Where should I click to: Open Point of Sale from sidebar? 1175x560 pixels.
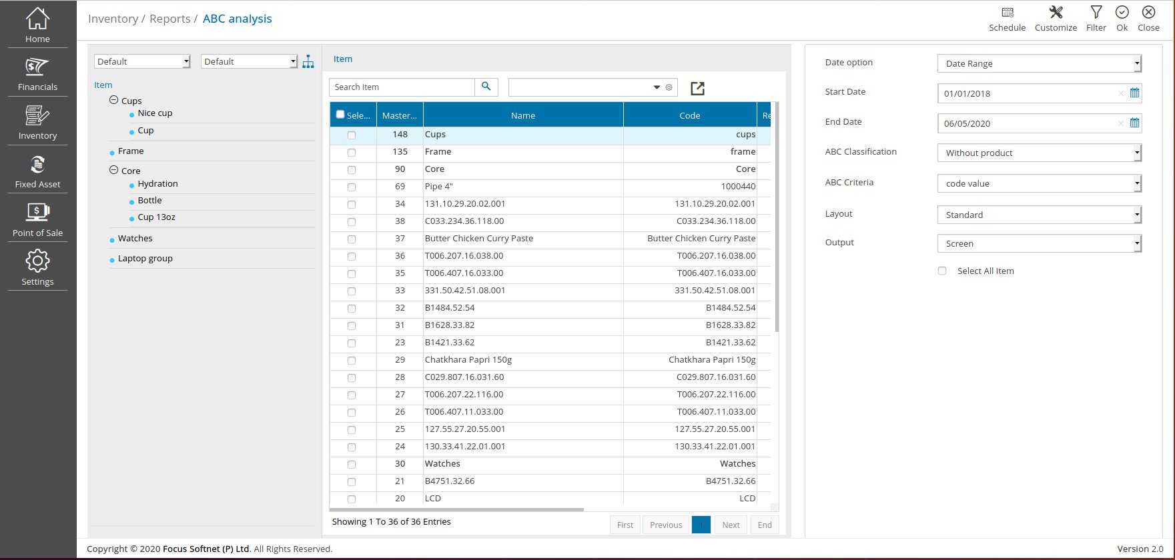click(x=37, y=219)
